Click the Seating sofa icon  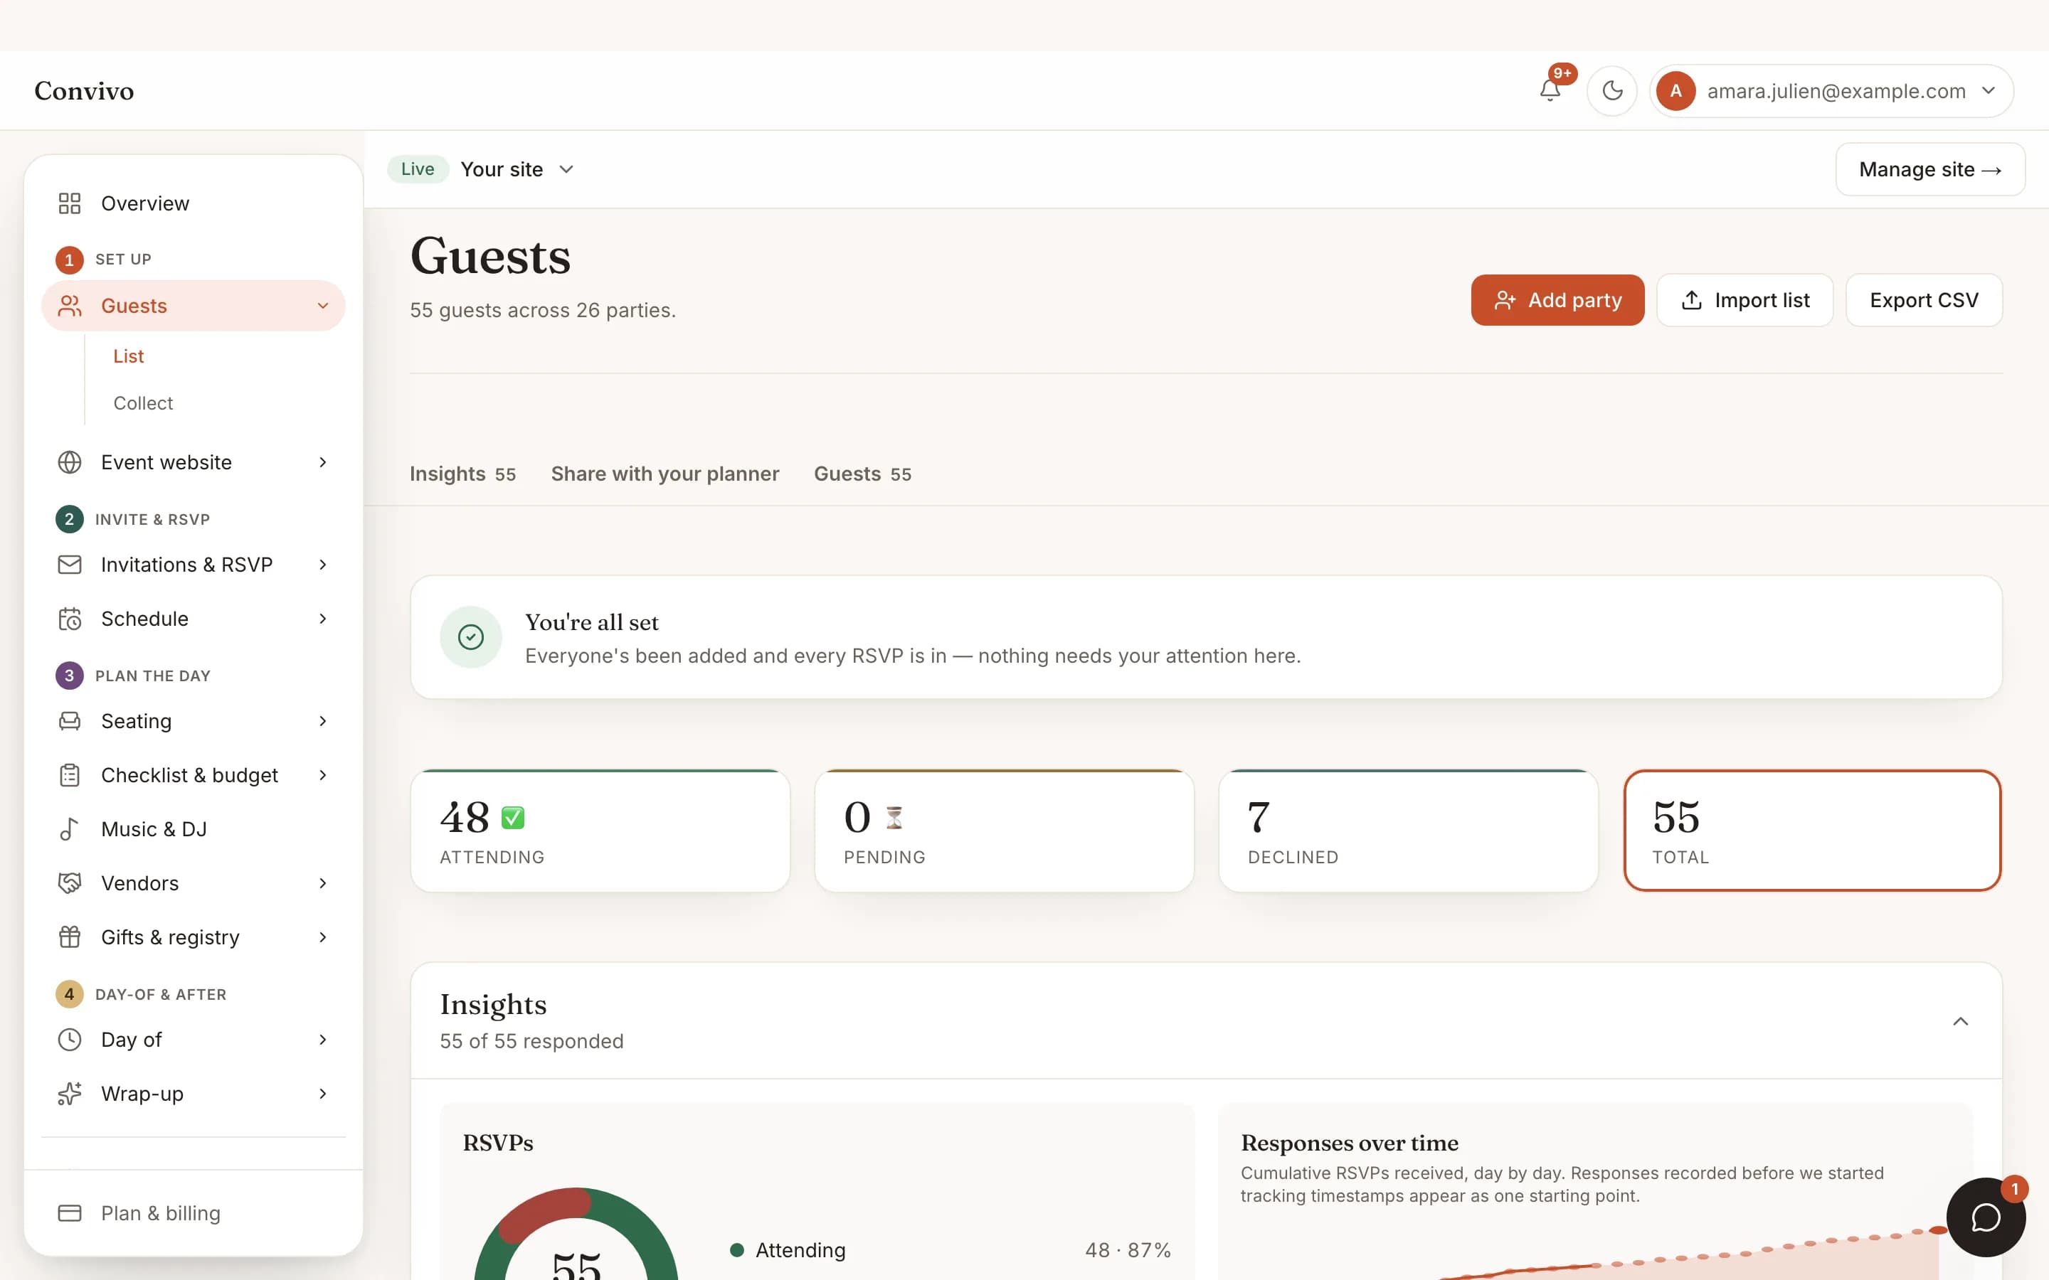pyautogui.click(x=70, y=721)
